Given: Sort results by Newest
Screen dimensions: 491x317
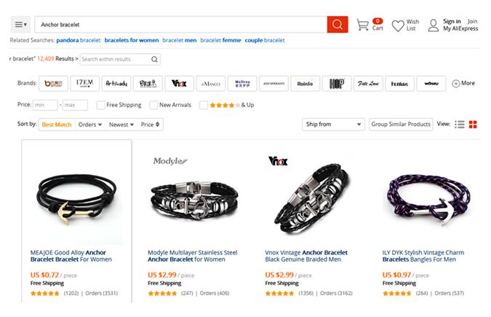Looking at the screenshot, I should pyautogui.click(x=121, y=125).
